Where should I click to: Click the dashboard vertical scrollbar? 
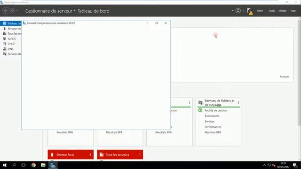tap(299, 73)
